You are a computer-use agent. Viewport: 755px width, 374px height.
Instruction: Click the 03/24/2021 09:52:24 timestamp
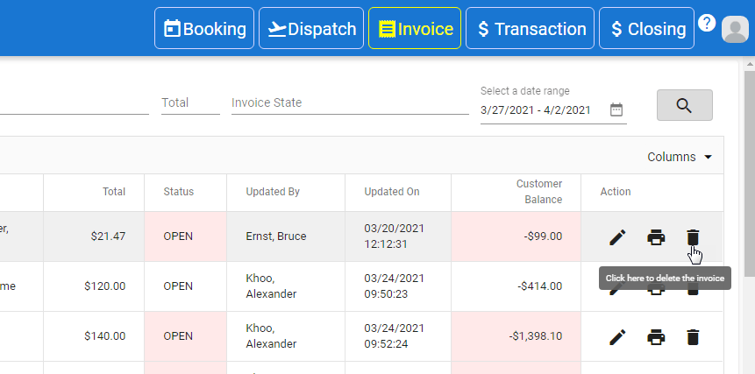394,336
